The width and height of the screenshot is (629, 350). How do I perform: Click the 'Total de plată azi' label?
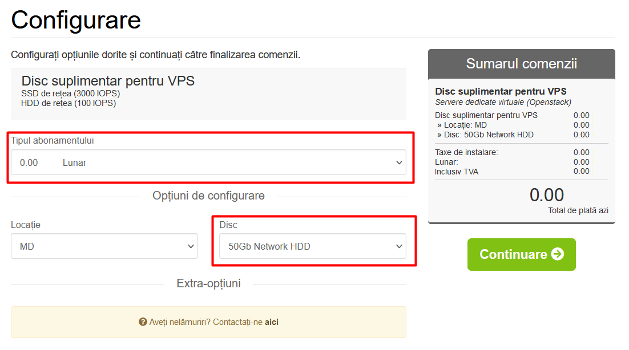click(x=578, y=210)
